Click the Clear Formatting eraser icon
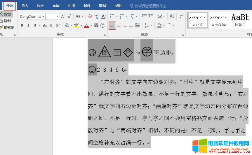This screenshot has width=252, height=155. [x=90, y=17]
